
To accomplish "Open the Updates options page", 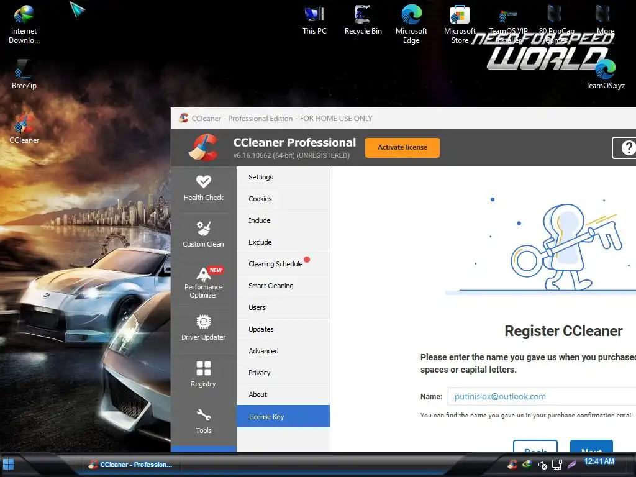I will (283, 329).
